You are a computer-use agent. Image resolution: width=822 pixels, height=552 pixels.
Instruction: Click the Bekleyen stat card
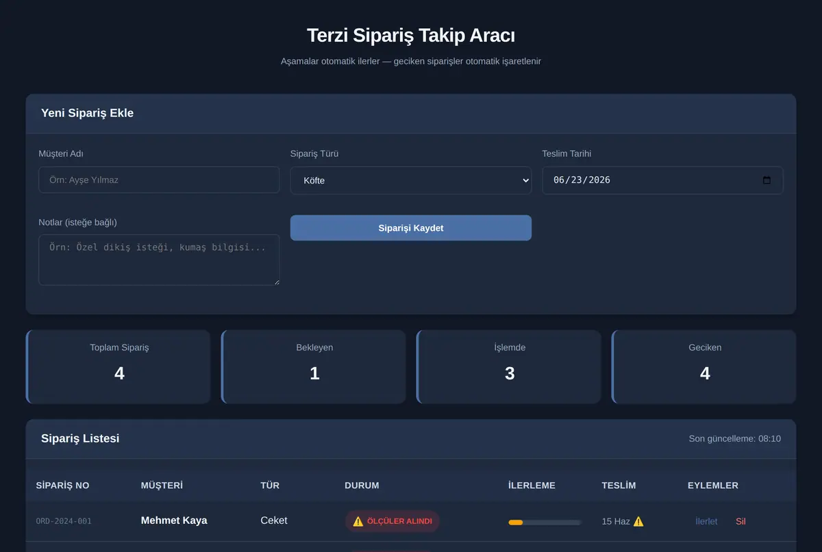(314, 366)
